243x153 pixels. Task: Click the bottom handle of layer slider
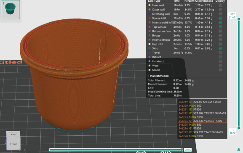coord(239,128)
